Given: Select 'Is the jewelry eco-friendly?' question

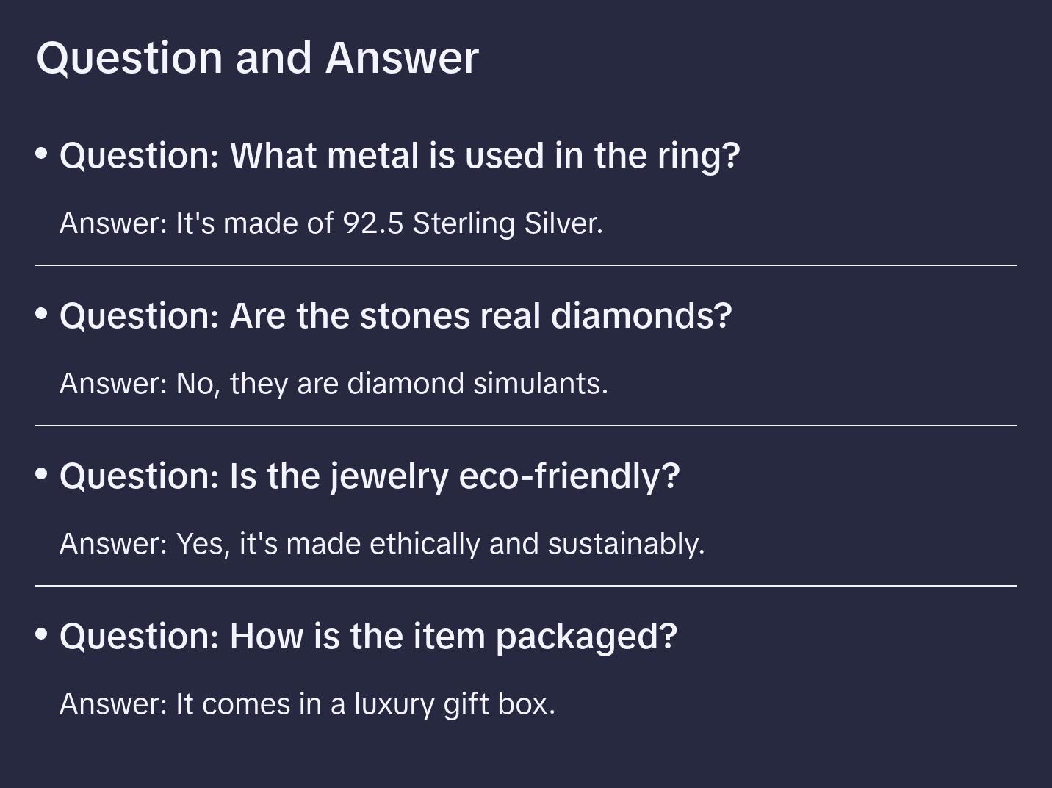Looking at the screenshot, I should point(370,476).
